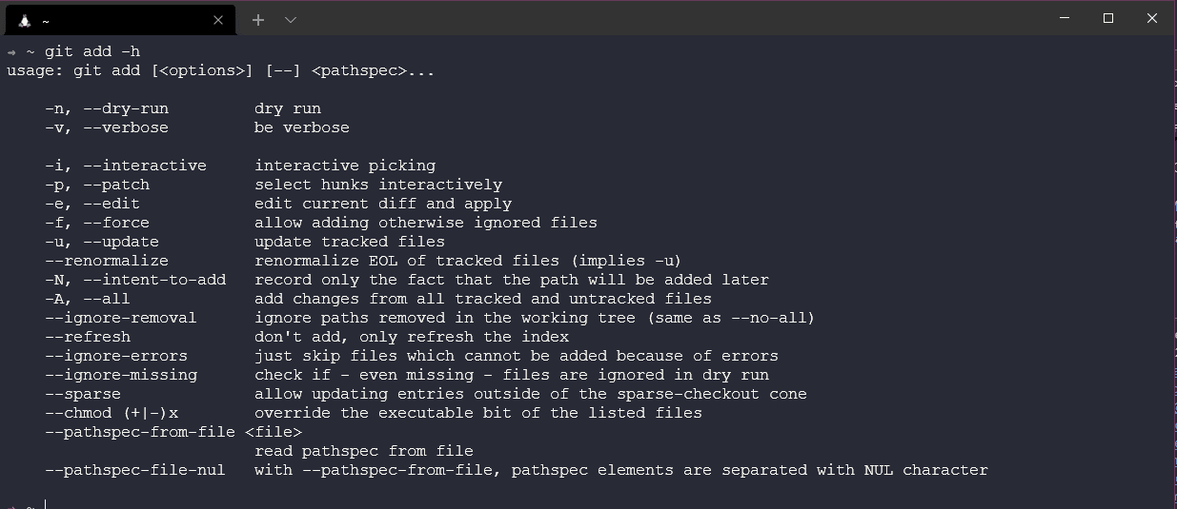Image resolution: width=1177 pixels, height=509 pixels.
Task: Click the '--chmod (+|-)x' option text
Action: (112, 413)
